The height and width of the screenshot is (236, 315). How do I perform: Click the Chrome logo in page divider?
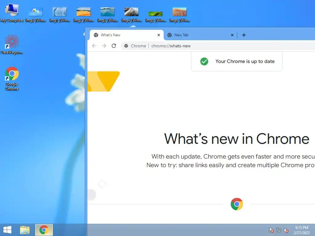[x=237, y=204]
